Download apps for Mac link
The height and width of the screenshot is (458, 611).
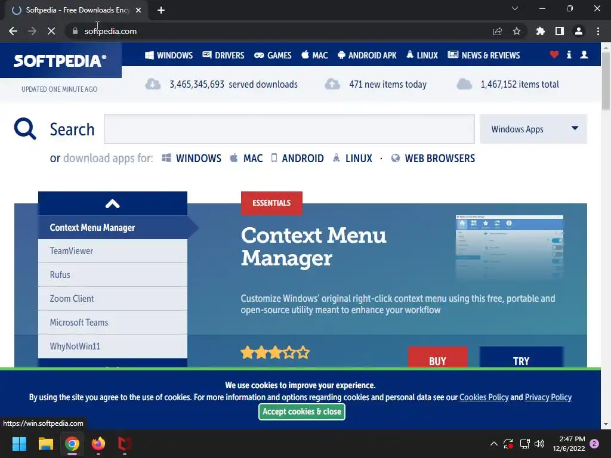[246, 159]
